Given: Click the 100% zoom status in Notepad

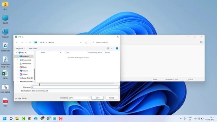Looking at the screenshot, I should [155, 79].
